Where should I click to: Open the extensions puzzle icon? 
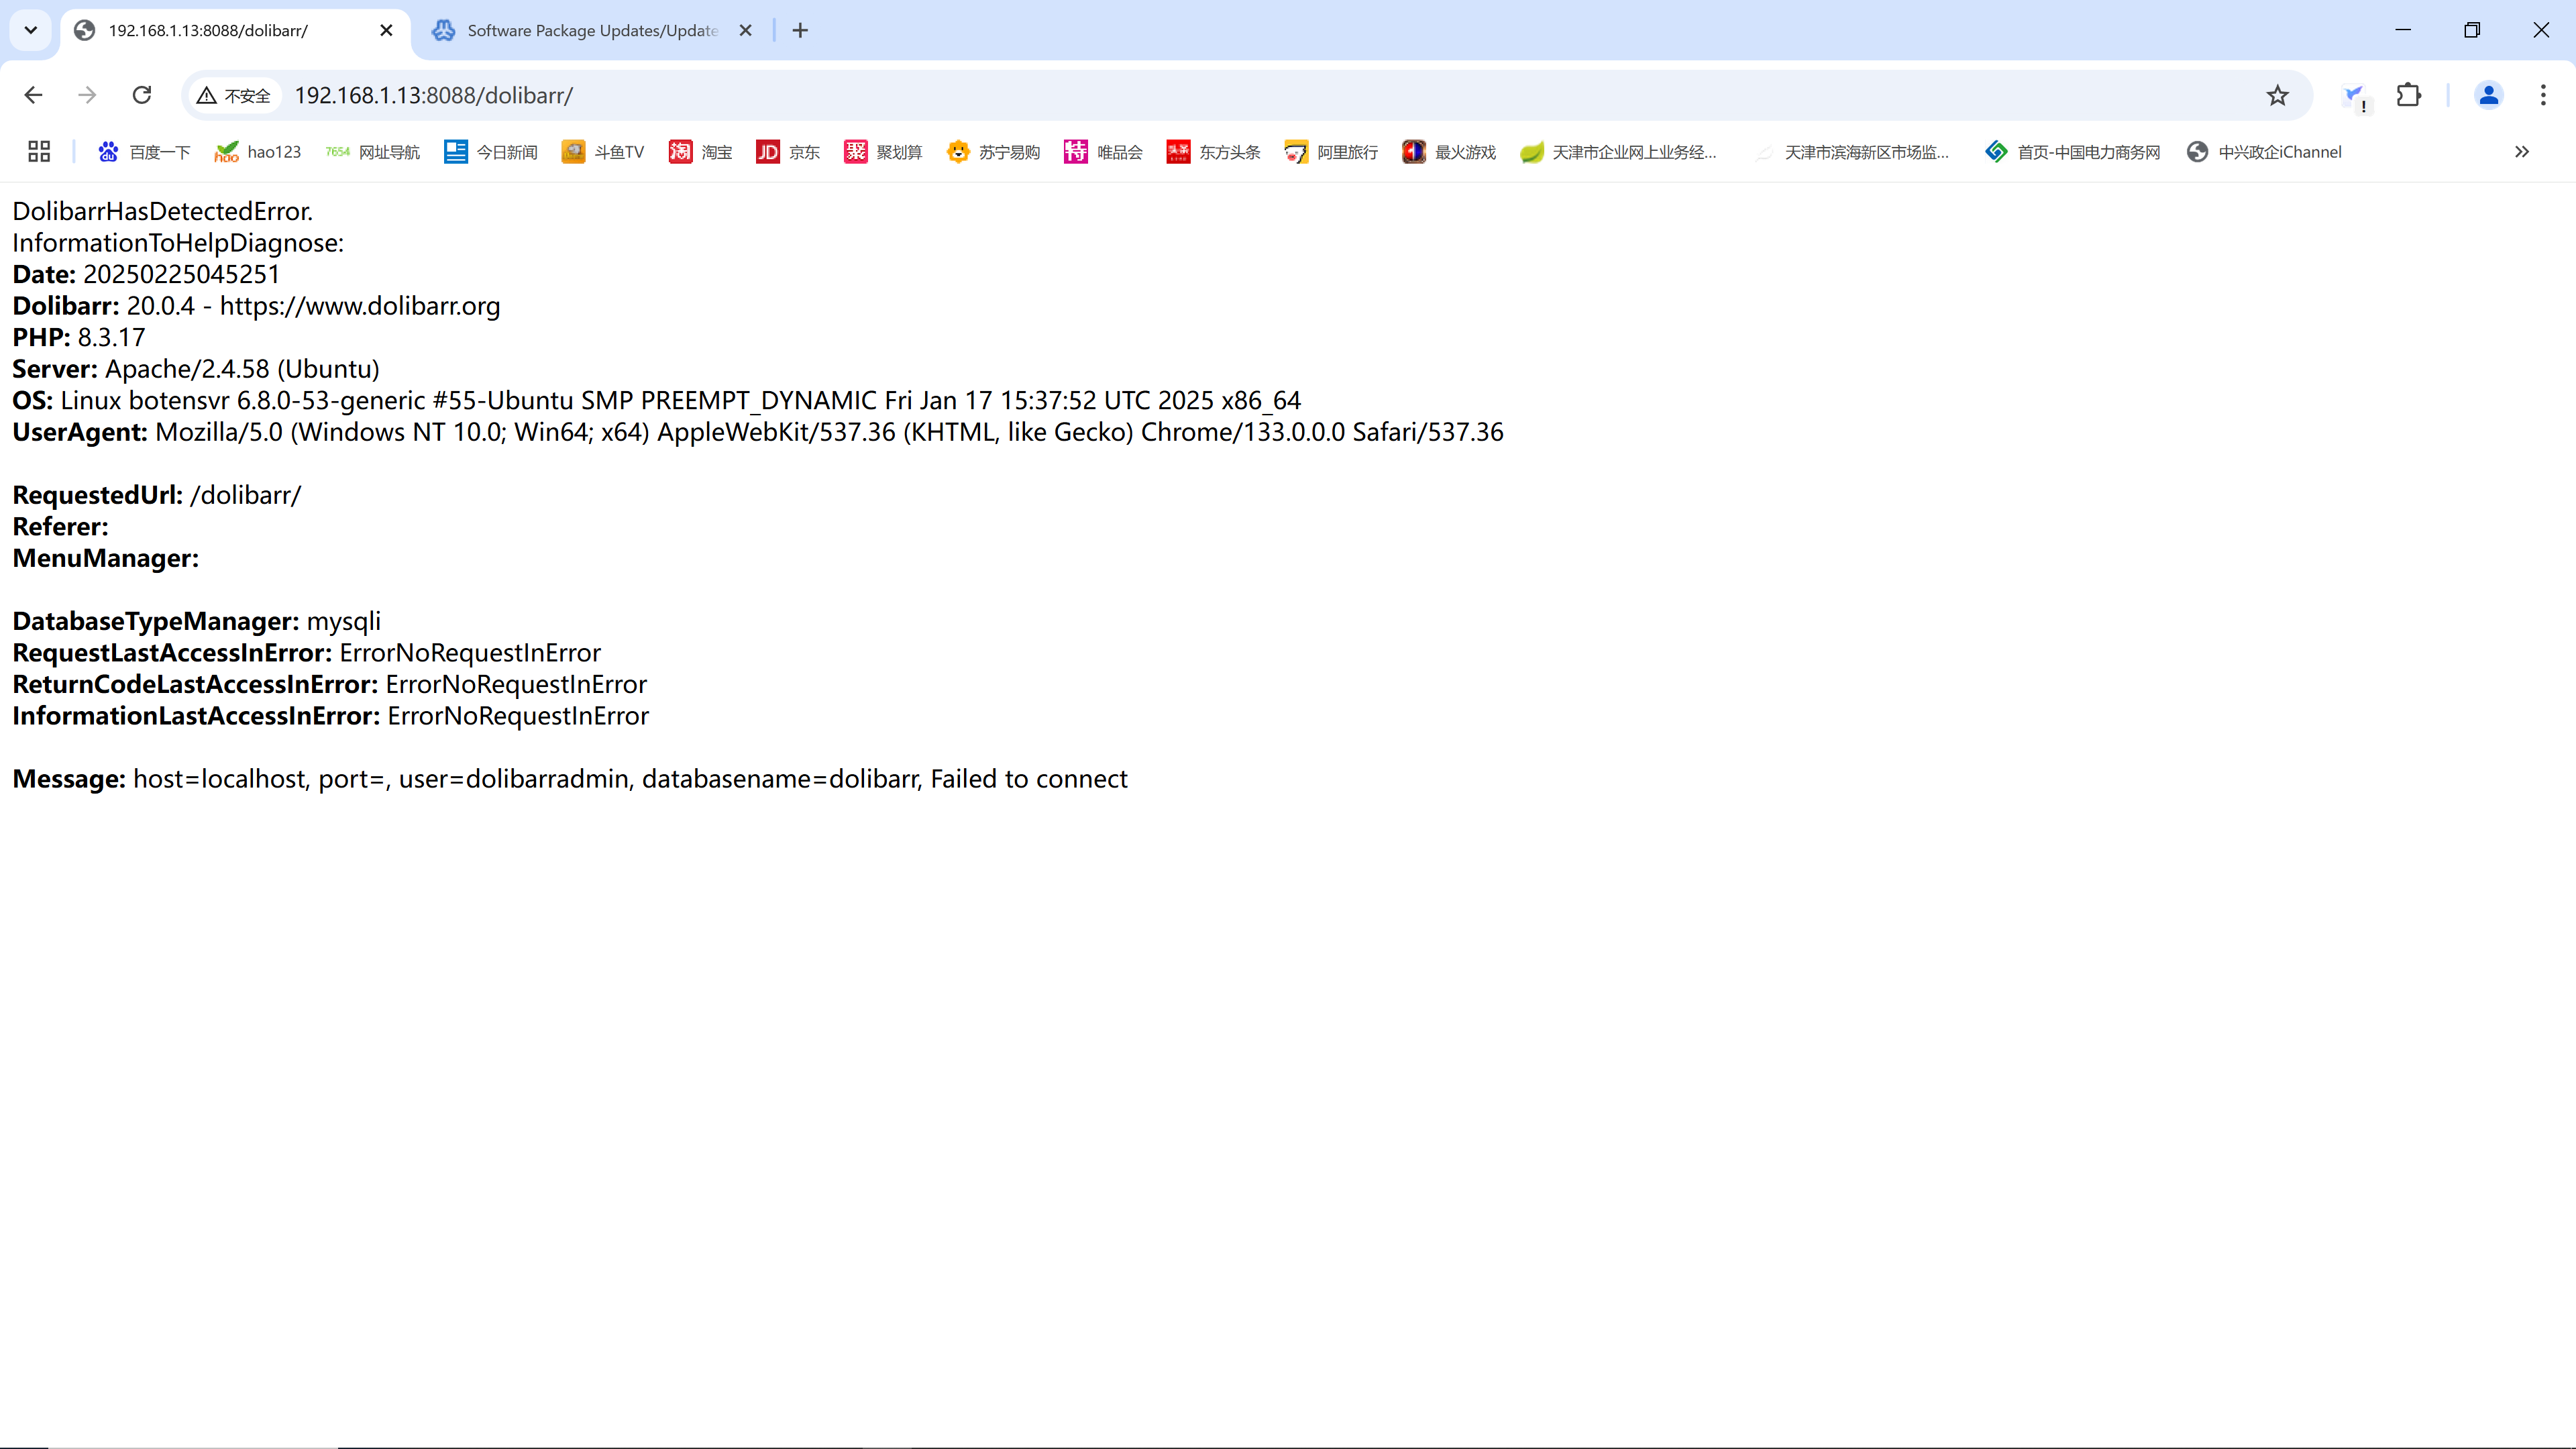[2408, 95]
